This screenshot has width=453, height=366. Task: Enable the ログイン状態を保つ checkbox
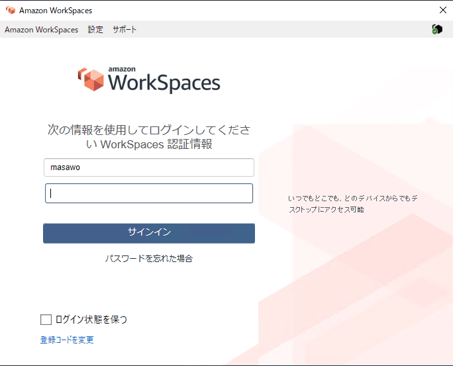46,320
